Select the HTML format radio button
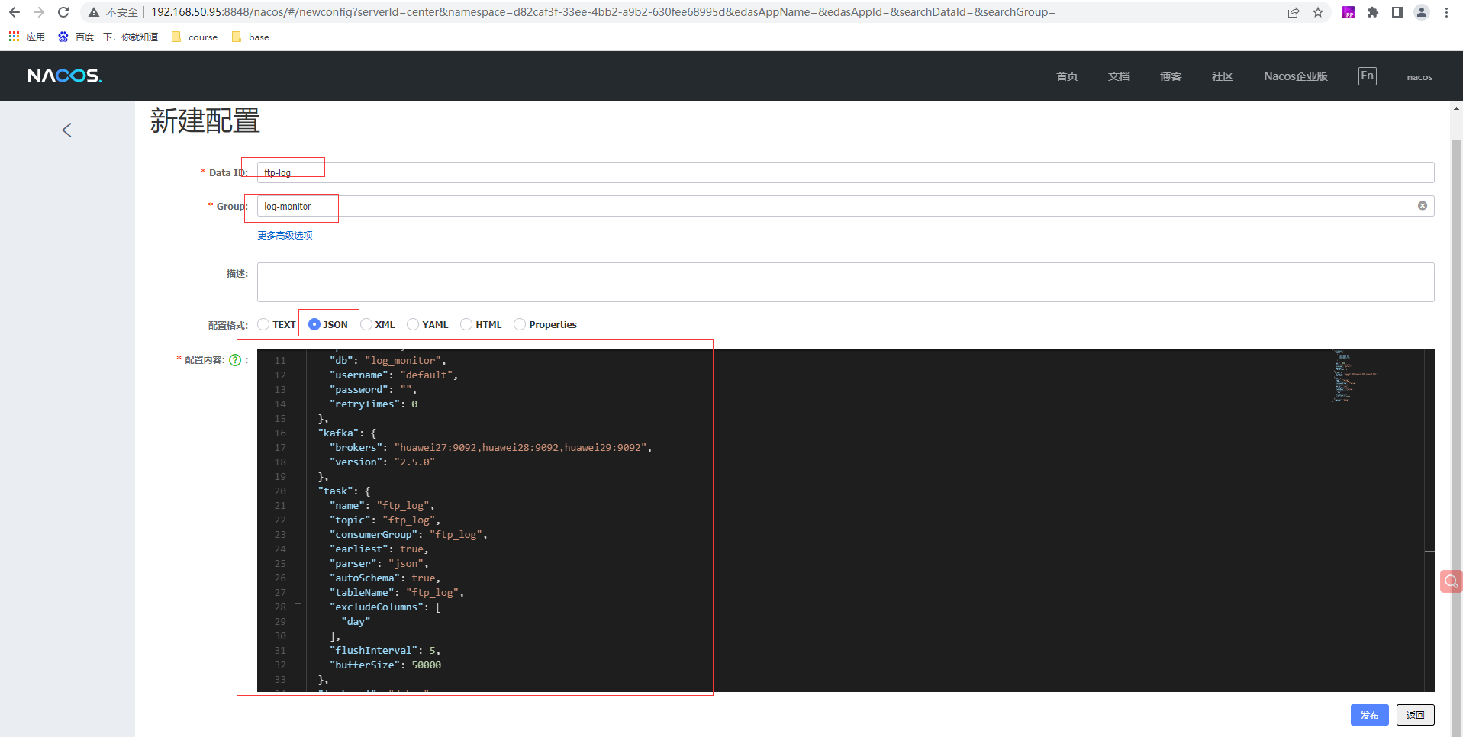The height and width of the screenshot is (737, 1463). pos(466,324)
